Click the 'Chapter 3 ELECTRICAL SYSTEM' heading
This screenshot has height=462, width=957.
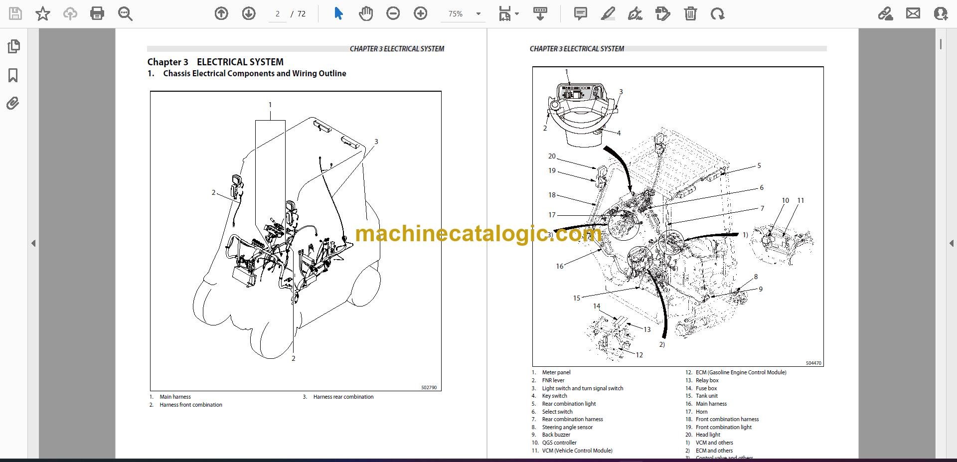point(215,62)
